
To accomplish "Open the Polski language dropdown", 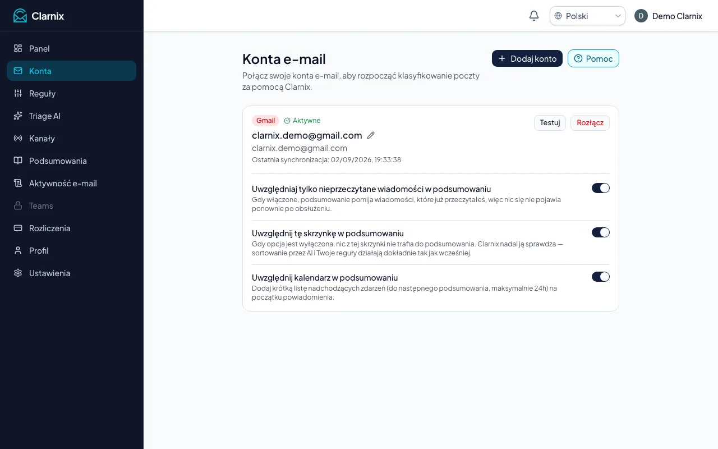I will coord(587,16).
